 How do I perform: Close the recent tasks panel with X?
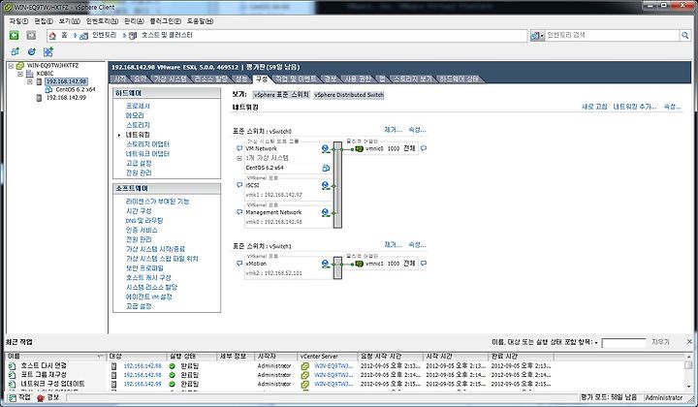(x=689, y=342)
